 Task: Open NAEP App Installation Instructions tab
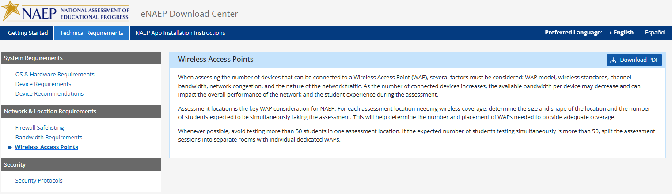coord(180,33)
